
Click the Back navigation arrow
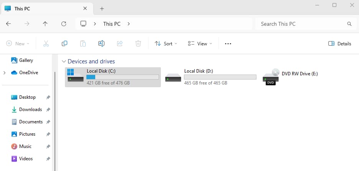(8, 24)
